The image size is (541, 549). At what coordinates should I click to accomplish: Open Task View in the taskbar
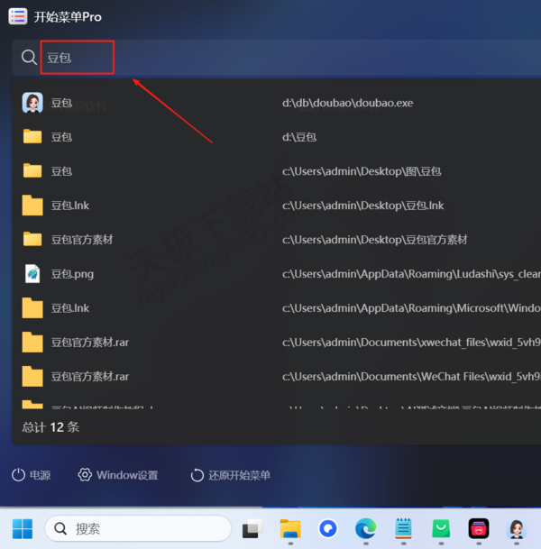(x=252, y=528)
